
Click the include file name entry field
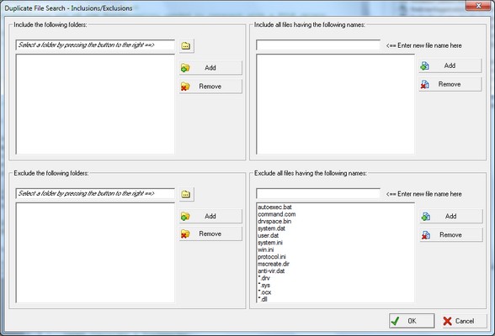318,45
